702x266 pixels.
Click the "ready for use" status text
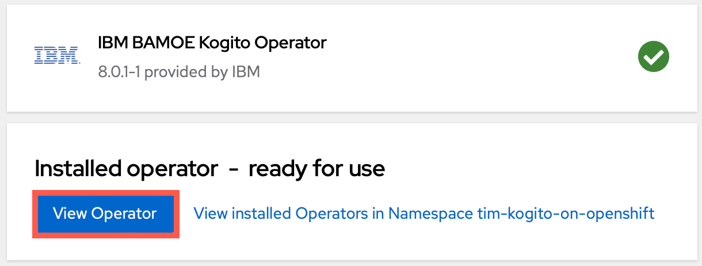[x=317, y=169]
